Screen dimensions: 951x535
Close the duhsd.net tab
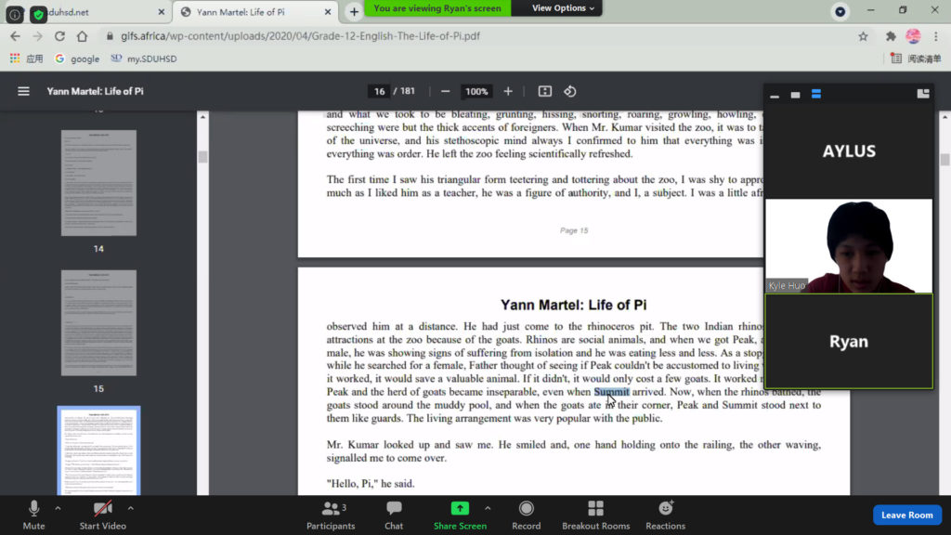[161, 12]
